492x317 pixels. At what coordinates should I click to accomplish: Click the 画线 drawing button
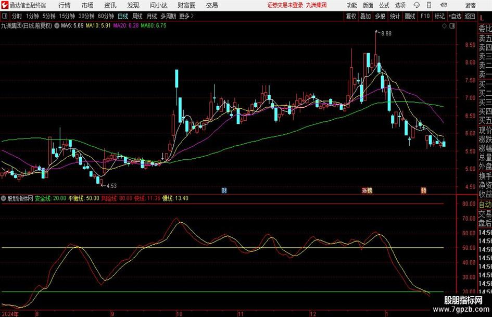tap(410, 16)
